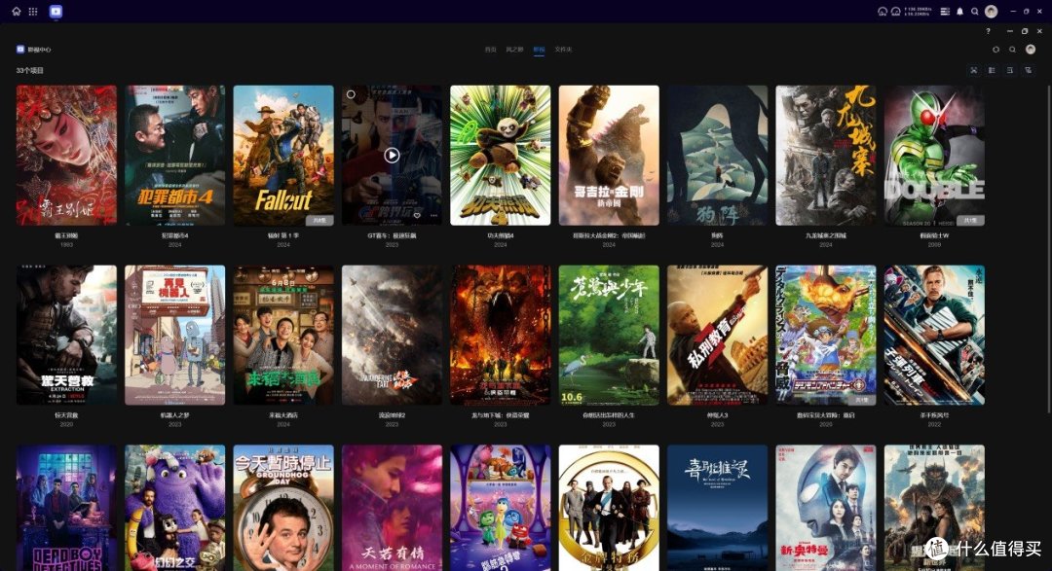Check the CPU usage gauge

click(883, 12)
